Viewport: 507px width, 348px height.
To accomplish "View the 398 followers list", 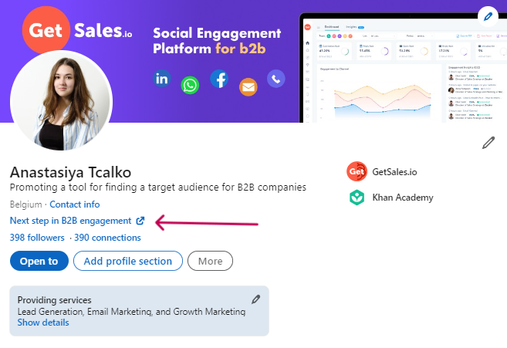I will point(37,238).
